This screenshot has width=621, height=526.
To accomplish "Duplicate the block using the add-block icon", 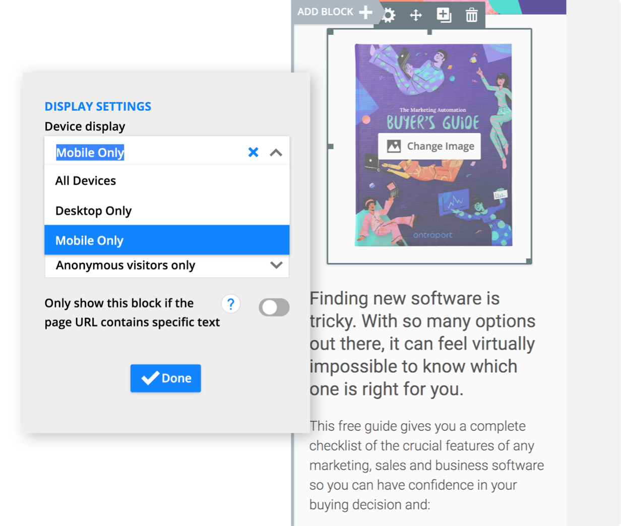I will [x=444, y=15].
